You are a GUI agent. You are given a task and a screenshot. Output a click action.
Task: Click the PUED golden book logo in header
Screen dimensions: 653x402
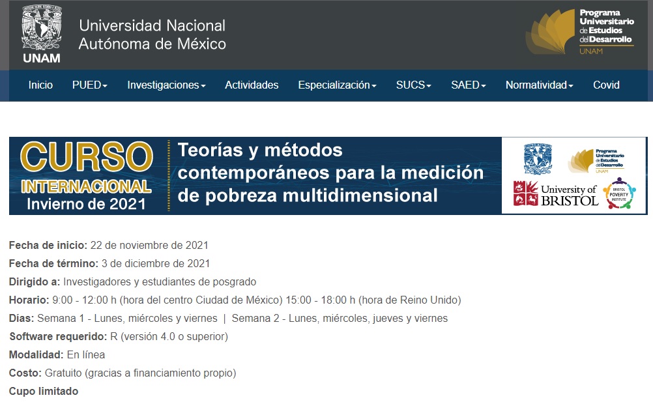pos(551,33)
